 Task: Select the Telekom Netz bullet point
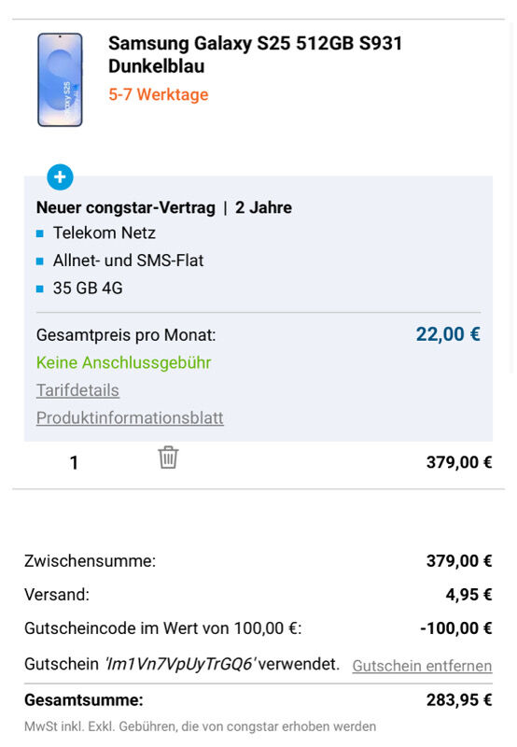pyautogui.click(x=105, y=233)
